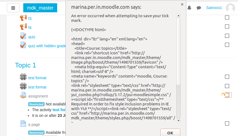
Task: Tick the completion checkbox for f4
Action: [x=227, y=26]
